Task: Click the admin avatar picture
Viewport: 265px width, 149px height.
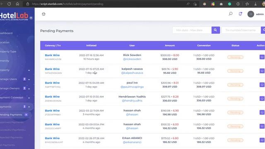Action: (x=251, y=14)
